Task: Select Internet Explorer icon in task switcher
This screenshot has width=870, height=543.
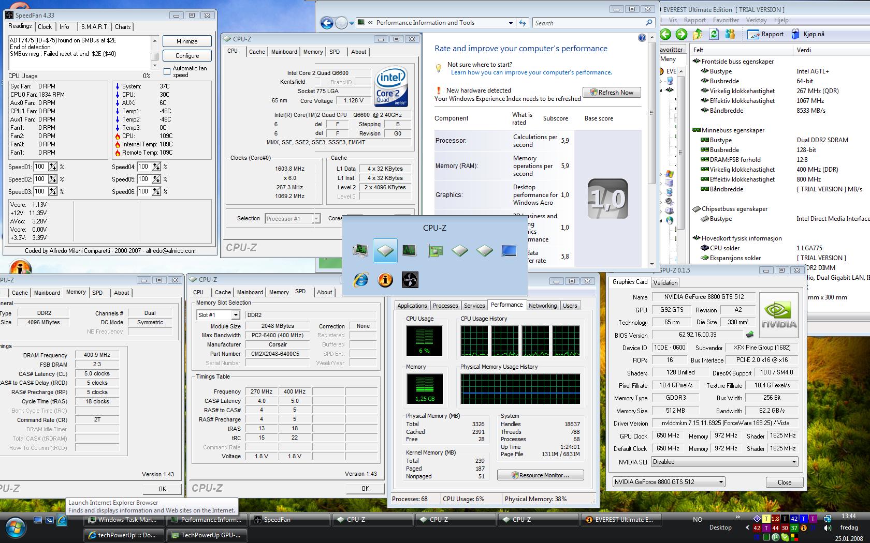Action: [361, 280]
